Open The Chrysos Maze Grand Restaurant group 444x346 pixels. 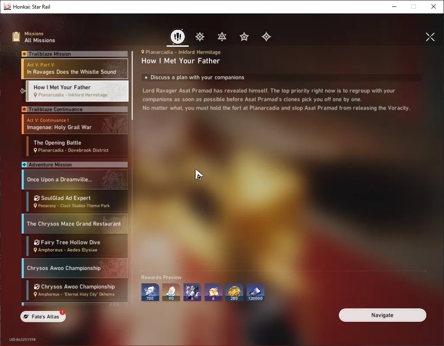tap(75, 224)
